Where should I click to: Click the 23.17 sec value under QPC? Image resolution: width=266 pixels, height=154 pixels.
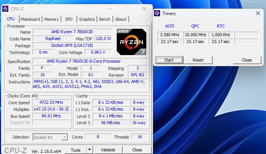[195, 42]
